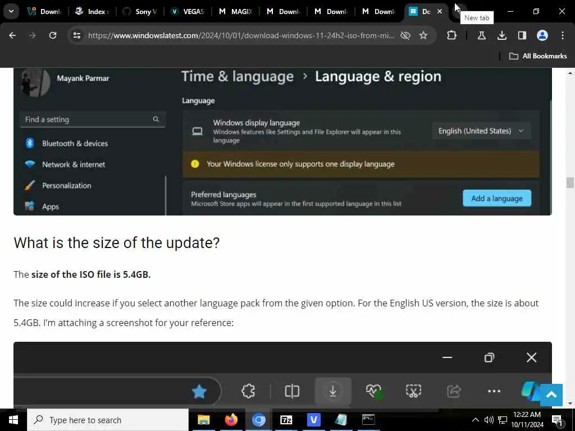The image size is (575, 431).
Task: Click the yellow license warning icon
Action: point(195,164)
